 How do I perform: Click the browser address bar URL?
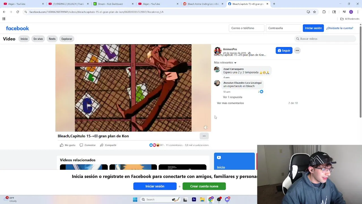pyautogui.click(x=96, y=12)
